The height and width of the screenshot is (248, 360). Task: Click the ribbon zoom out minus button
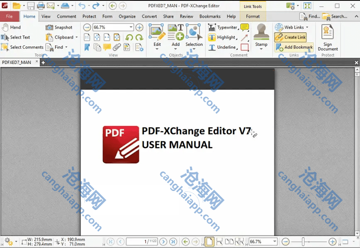pos(87,27)
